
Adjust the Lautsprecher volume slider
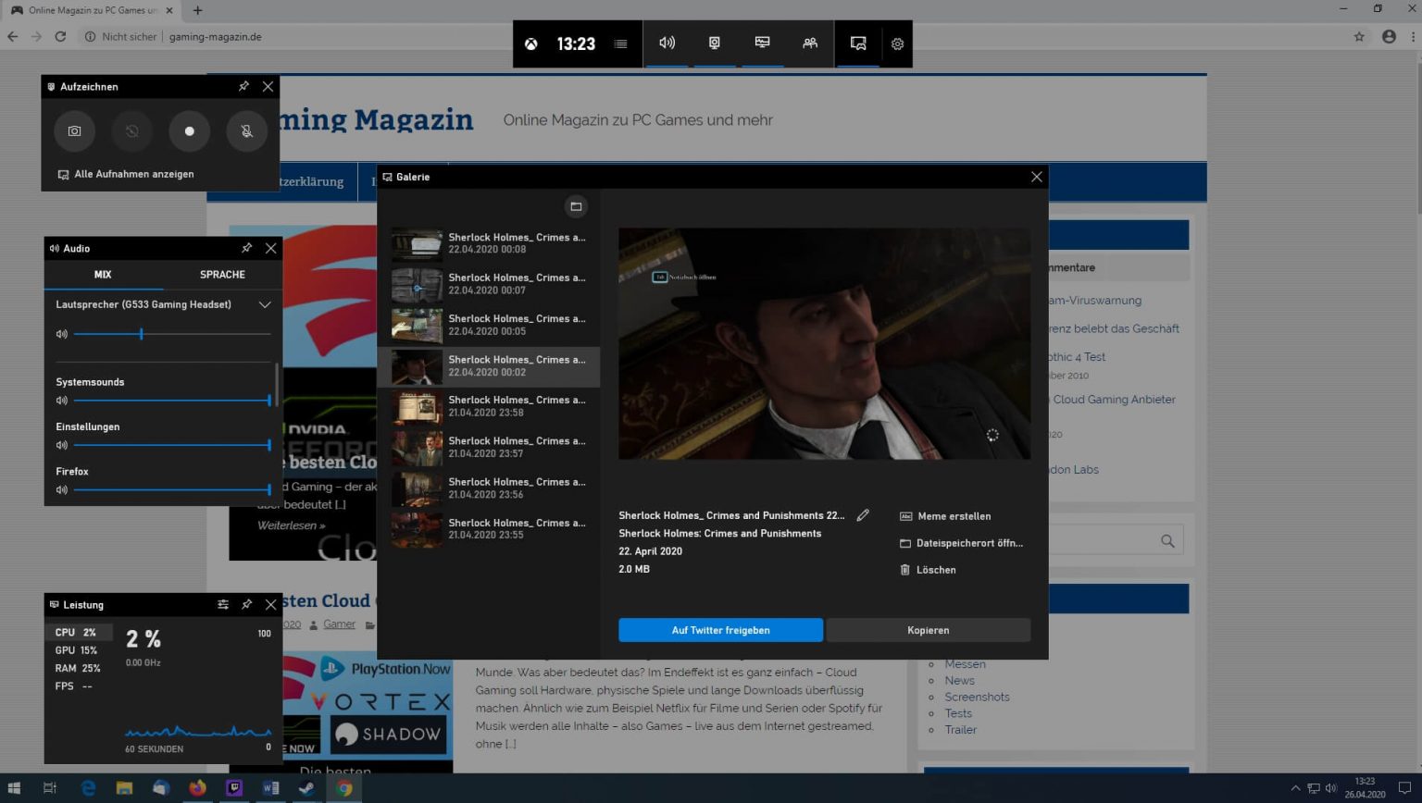click(141, 334)
